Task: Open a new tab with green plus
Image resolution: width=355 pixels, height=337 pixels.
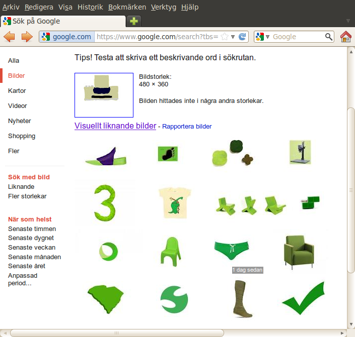Action: pos(134,21)
